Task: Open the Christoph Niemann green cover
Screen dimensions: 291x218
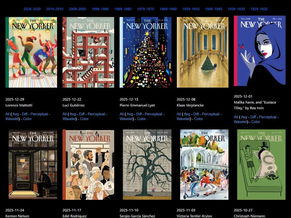Action: point(261,165)
